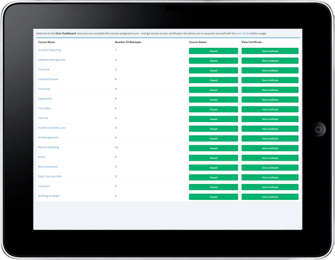Select the Confined Spaces course
335x260 pixels.
point(48,79)
